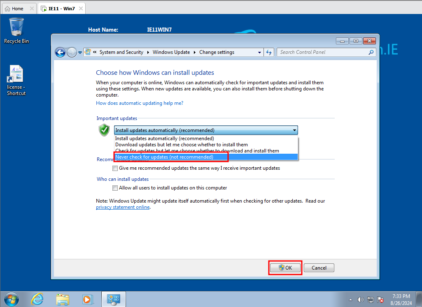Expand the address bar history dropdown
The width and height of the screenshot is (422, 307).
coord(259,52)
